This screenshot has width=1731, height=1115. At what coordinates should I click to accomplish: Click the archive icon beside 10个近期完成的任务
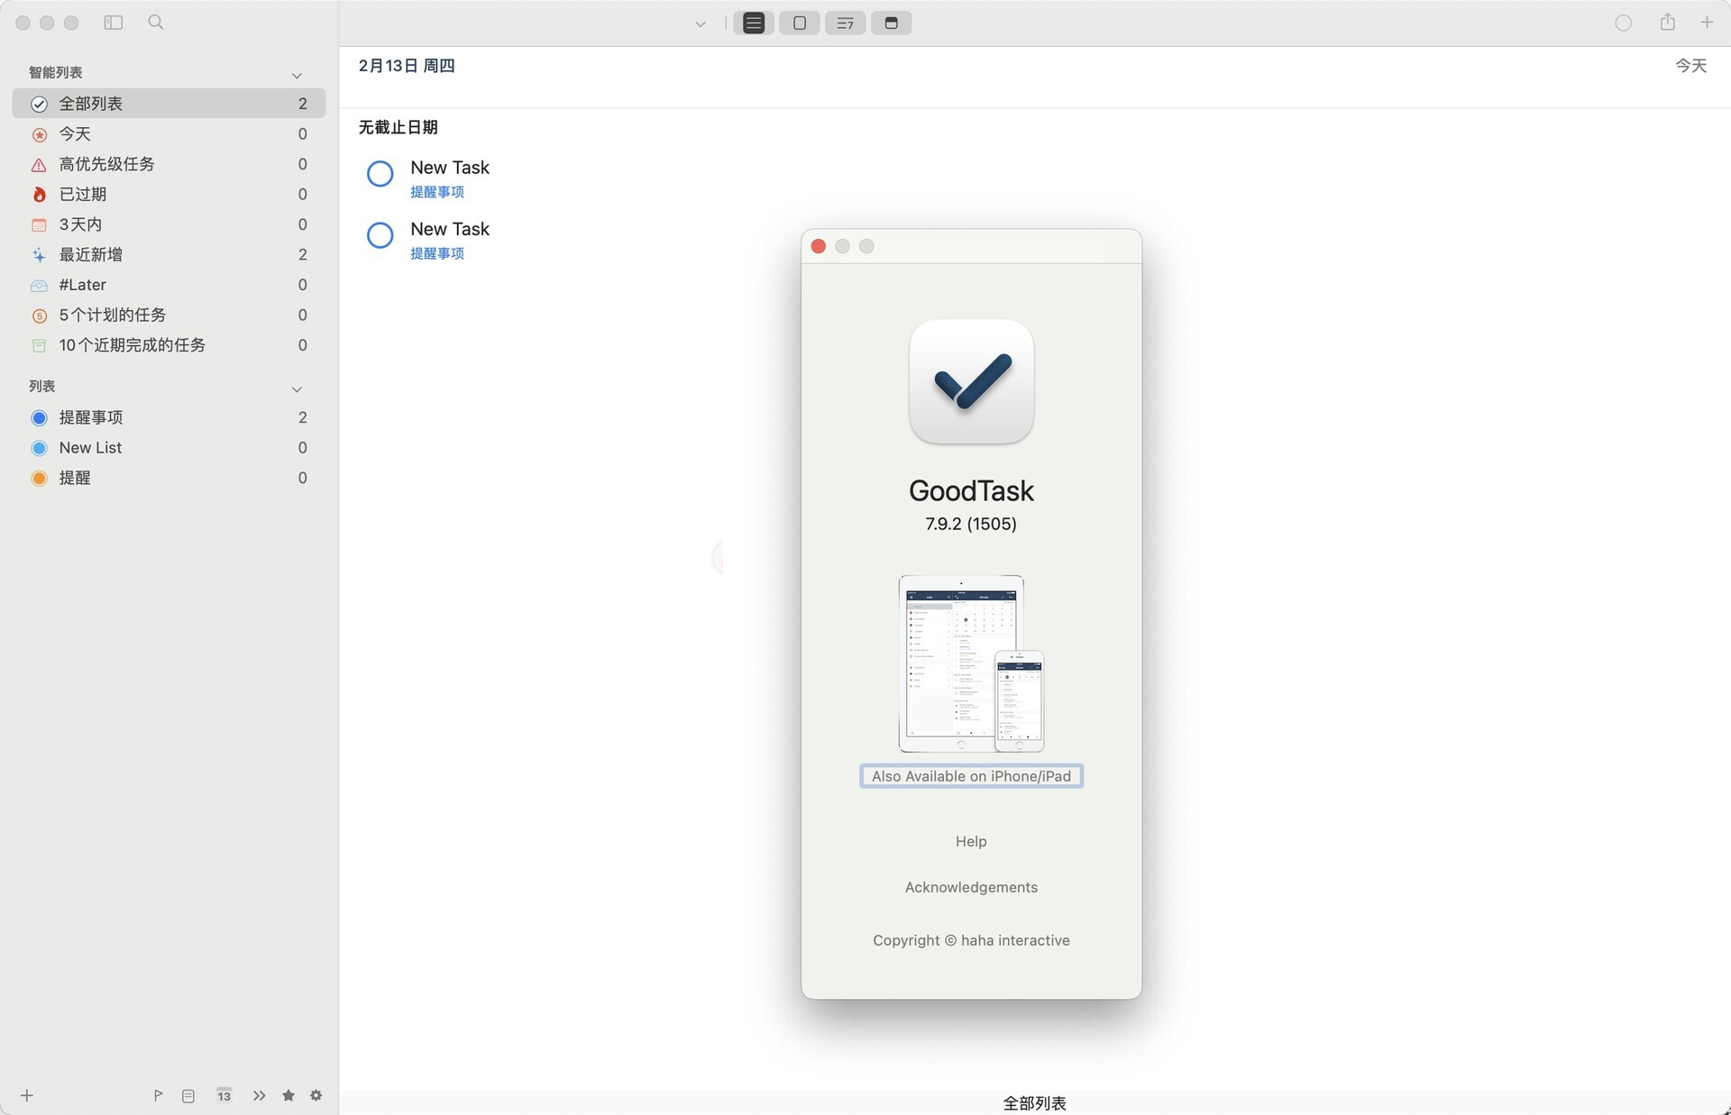pos(39,345)
